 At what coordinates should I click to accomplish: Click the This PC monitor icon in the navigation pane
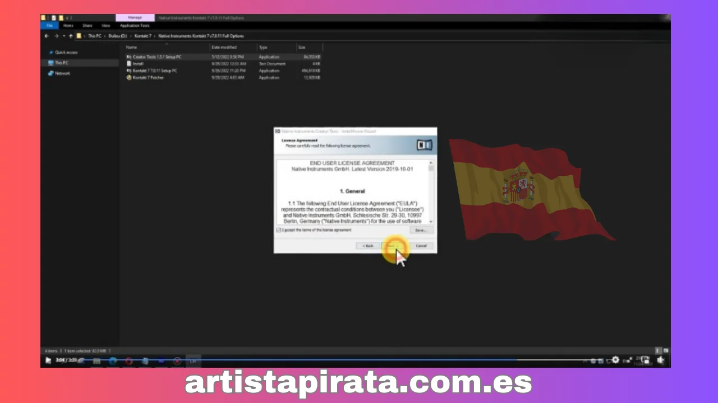pyautogui.click(x=51, y=63)
